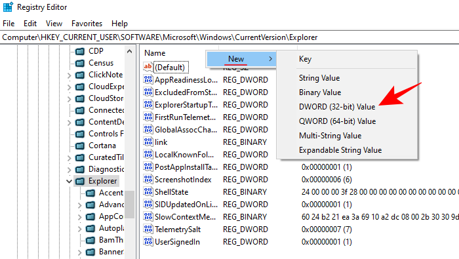
Task: Click the Connected folder icon
Action: [x=80, y=110]
